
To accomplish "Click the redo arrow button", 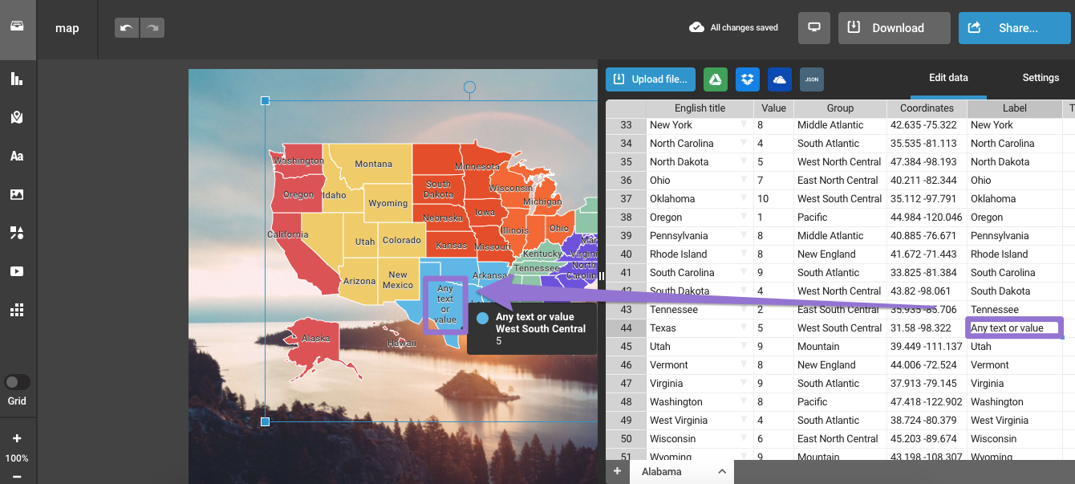I will (x=152, y=28).
